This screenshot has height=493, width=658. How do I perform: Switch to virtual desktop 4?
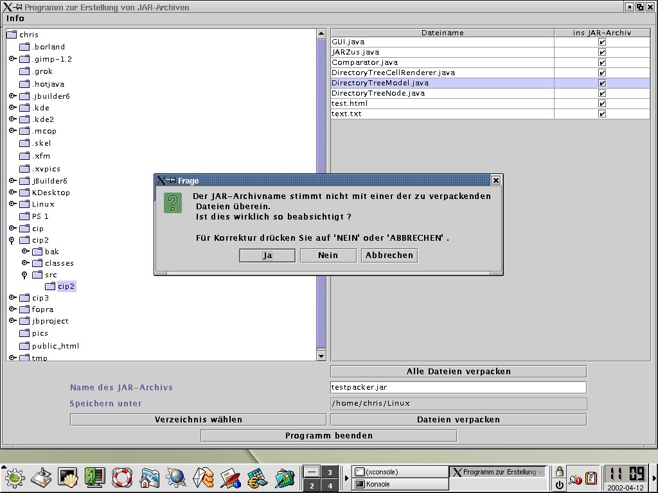(x=330, y=486)
